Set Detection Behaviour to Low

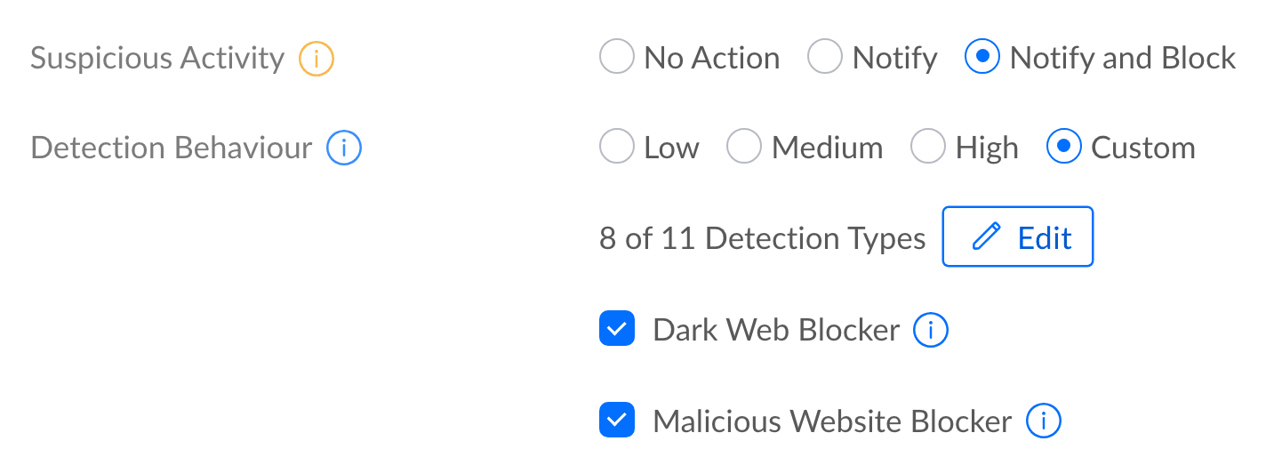[x=617, y=148]
